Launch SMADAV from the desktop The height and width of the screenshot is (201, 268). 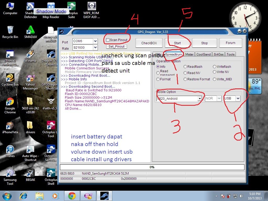tap(30, 32)
